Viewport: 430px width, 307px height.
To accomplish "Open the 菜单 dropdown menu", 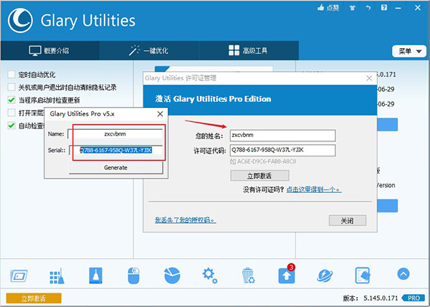I will [409, 52].
